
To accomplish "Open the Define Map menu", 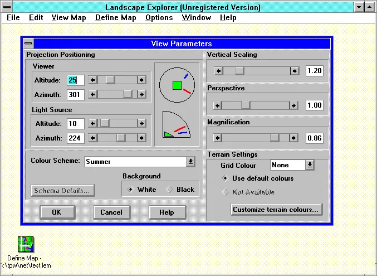I will [115, 17].
